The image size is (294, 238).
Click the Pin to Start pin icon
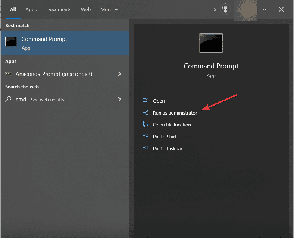pyautogui.click(x=146, y=136)
